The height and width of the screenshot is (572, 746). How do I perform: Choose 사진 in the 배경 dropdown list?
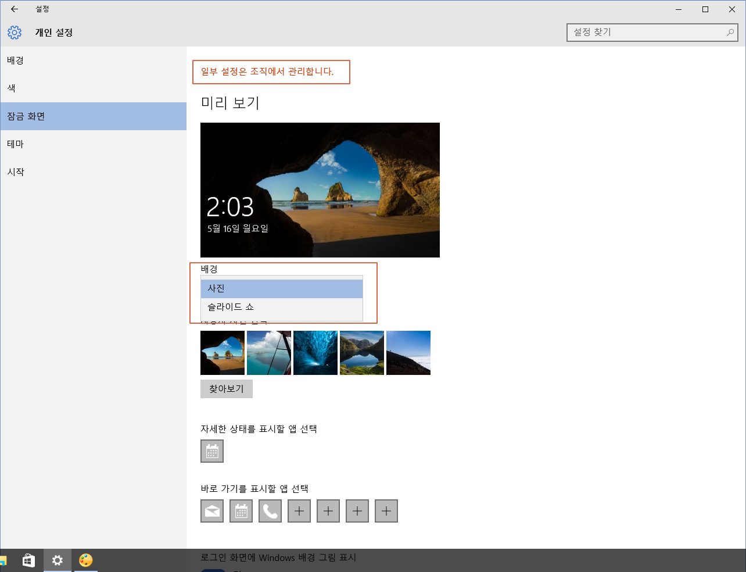pos(282,289)
